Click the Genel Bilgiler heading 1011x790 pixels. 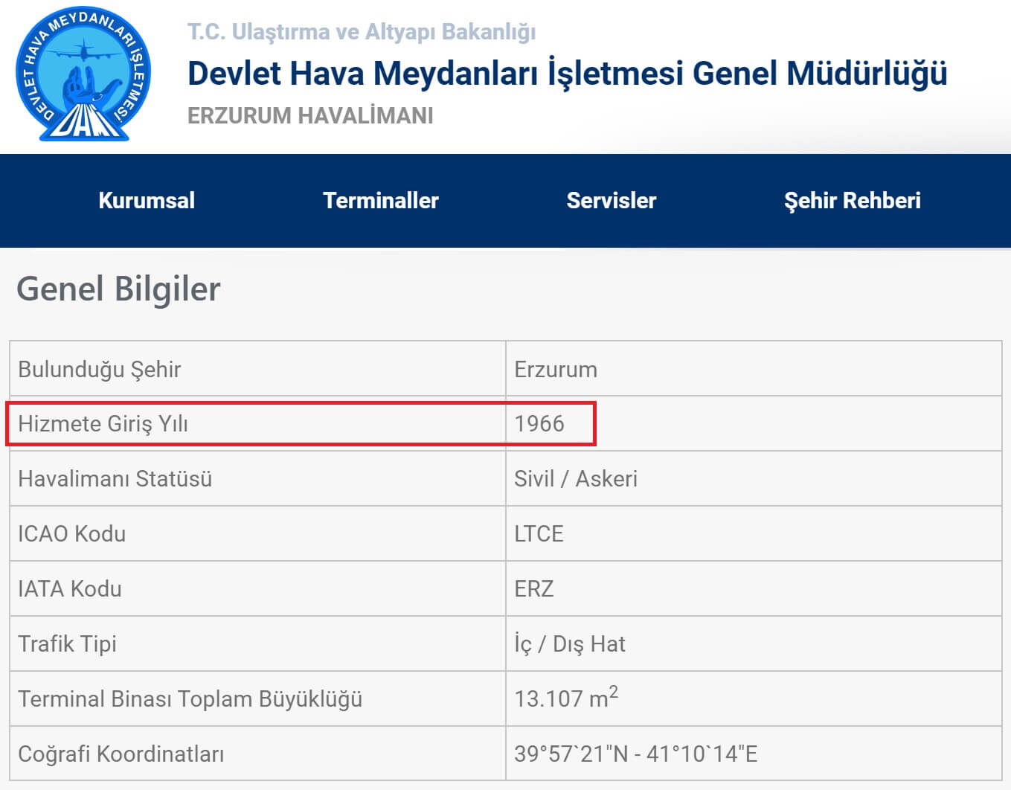click(x=118, y=289)
